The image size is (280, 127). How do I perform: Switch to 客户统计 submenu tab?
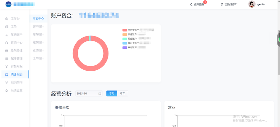click(x=38, y=26)
